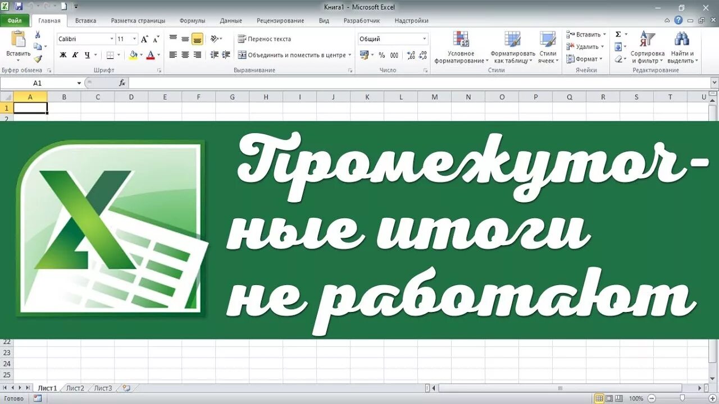Open the Calibri font name dropdown
The width and height of the screenshot is (719, 404).
point(111,39)
